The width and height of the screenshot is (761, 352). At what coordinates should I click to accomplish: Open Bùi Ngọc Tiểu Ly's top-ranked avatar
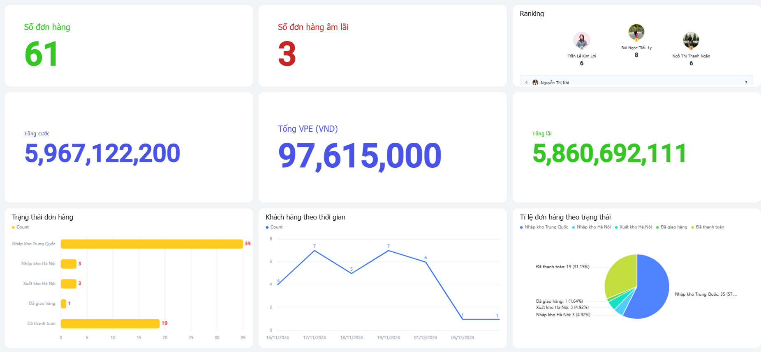(636, 32)
